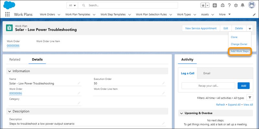This screenshot has width=259, height=129.
Task: Open the activity filter funnel icon
Action: pyautogui.click(x=250, y=98)
